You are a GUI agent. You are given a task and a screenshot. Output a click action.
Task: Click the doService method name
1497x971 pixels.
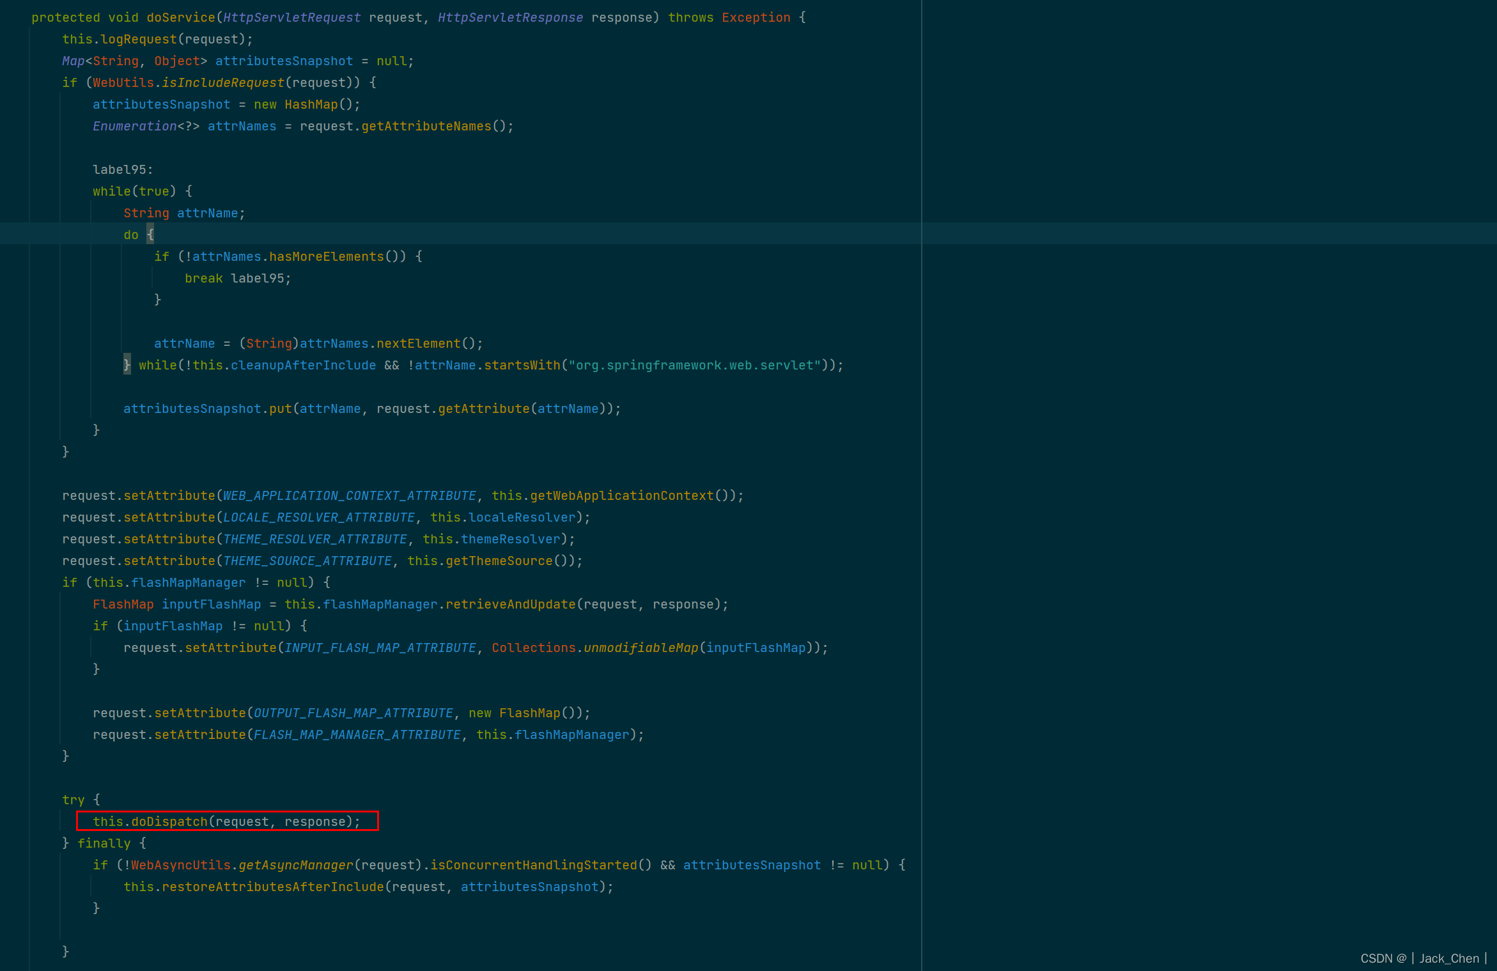180,17
